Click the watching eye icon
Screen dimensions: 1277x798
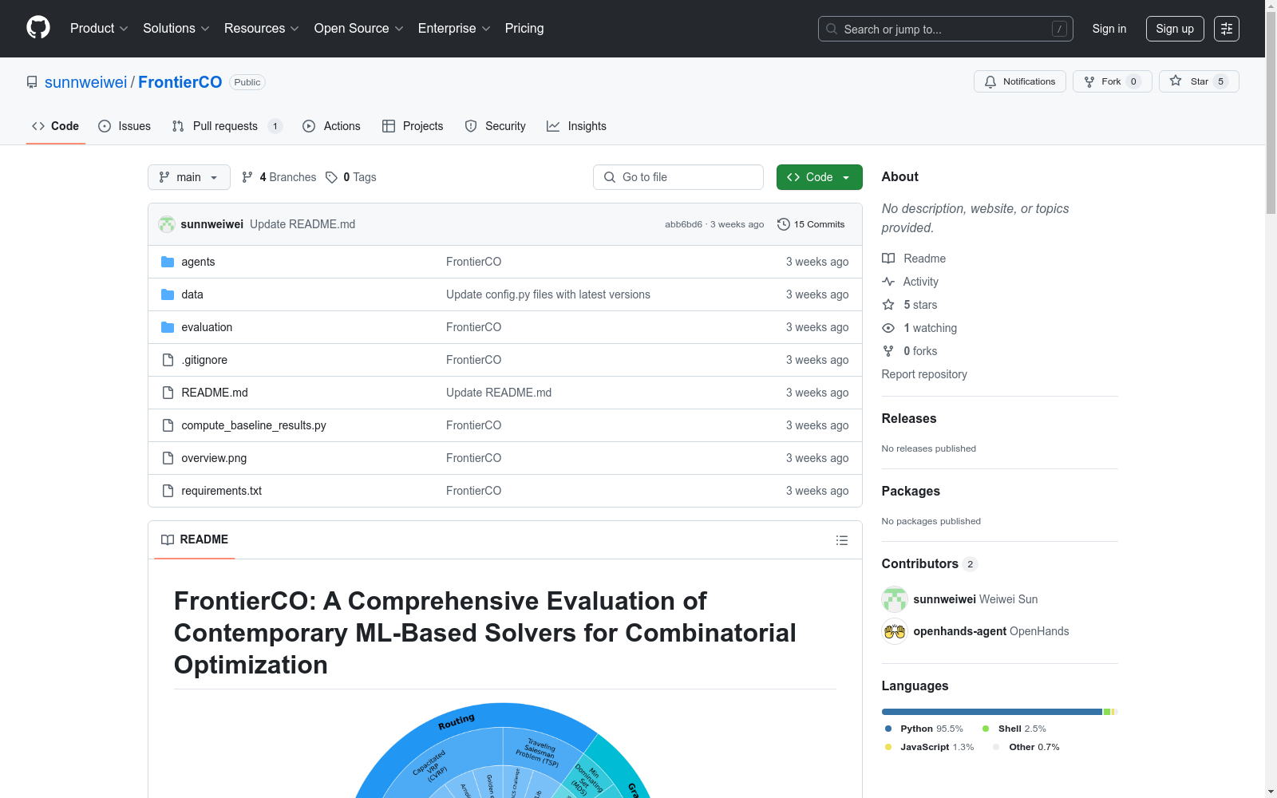pyautogui.click(x=888, y=328)
